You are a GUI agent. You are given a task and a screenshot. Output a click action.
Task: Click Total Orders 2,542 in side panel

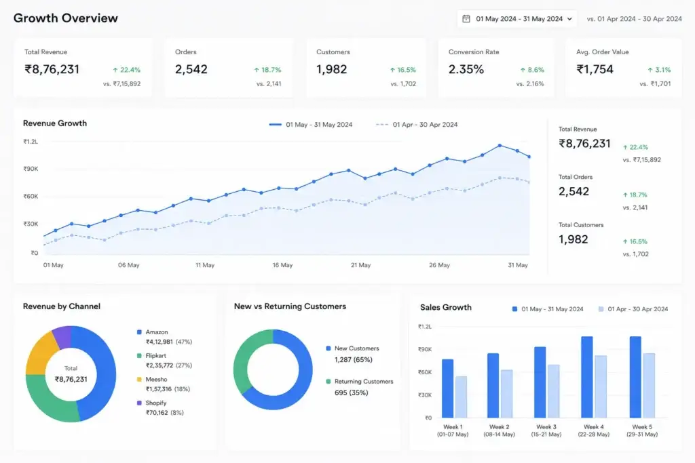pos(574,192)
